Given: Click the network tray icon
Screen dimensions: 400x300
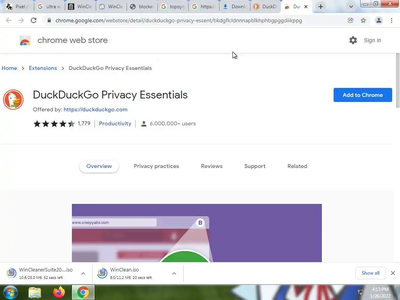Looking at the screenshot, I should pos(361,292).
